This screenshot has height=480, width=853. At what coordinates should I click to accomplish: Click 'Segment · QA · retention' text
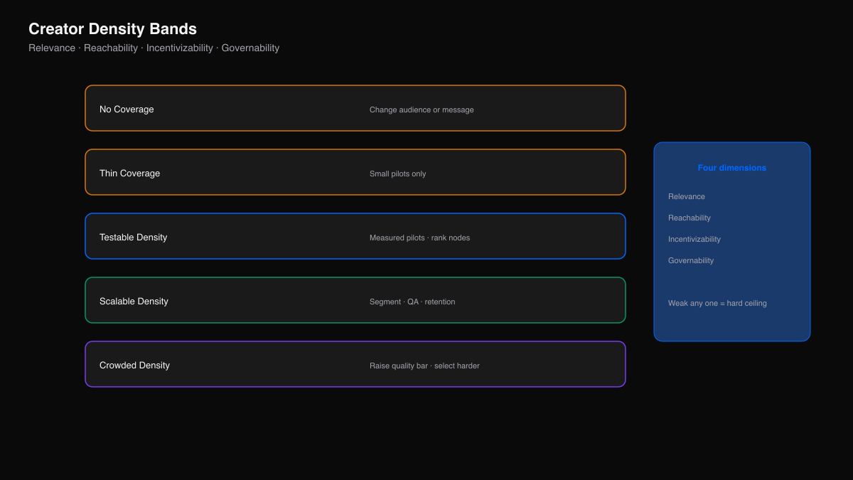tap(412, 302)
